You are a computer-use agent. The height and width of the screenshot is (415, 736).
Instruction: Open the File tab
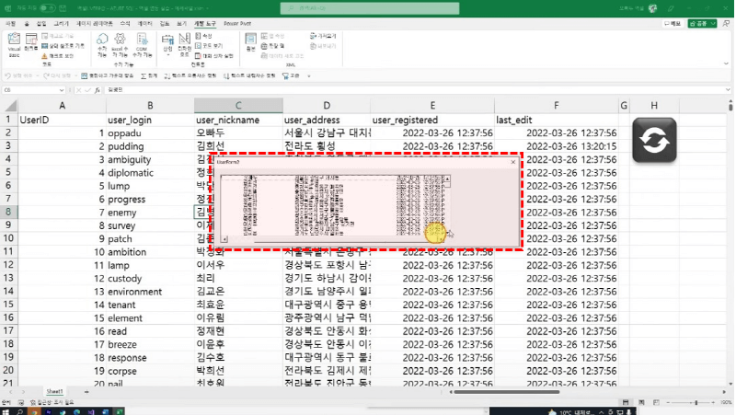(10, 24)
